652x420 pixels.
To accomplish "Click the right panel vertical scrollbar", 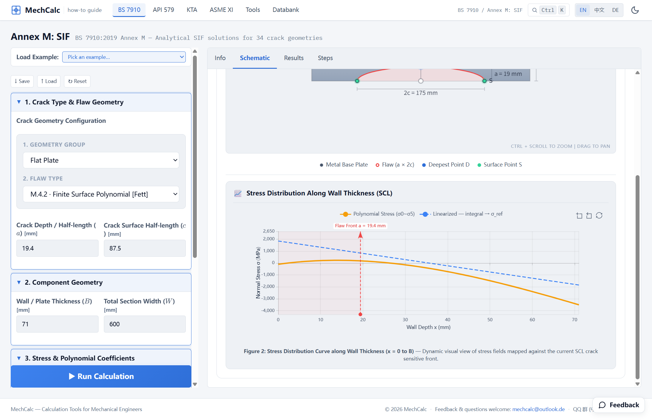I will pyautogui.click(x=637, y=277).
